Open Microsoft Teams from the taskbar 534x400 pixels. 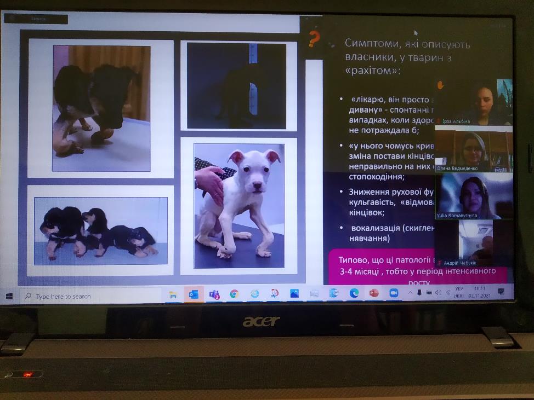[214, 294]
